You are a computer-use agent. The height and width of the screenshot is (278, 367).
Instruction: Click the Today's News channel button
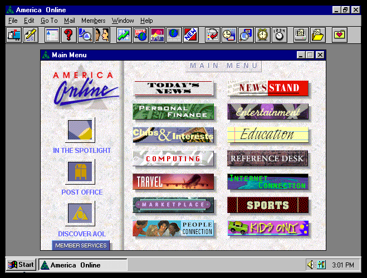click(173, 88)
